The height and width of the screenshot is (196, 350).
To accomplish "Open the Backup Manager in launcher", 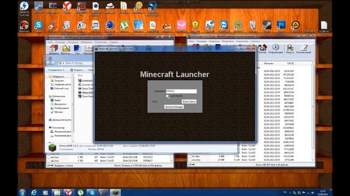I will [x=174, y=107].
